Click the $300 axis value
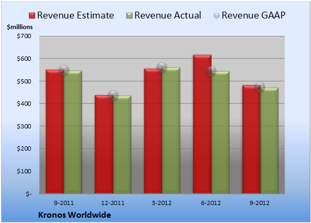Viewport: 311px width, 223px height. tap(24, 126)
